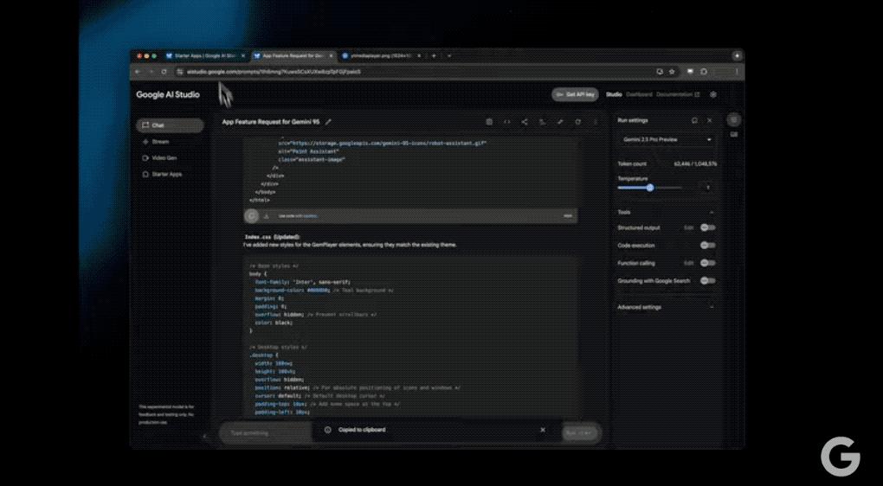Open the caution link in code footer

pos(310,216)
